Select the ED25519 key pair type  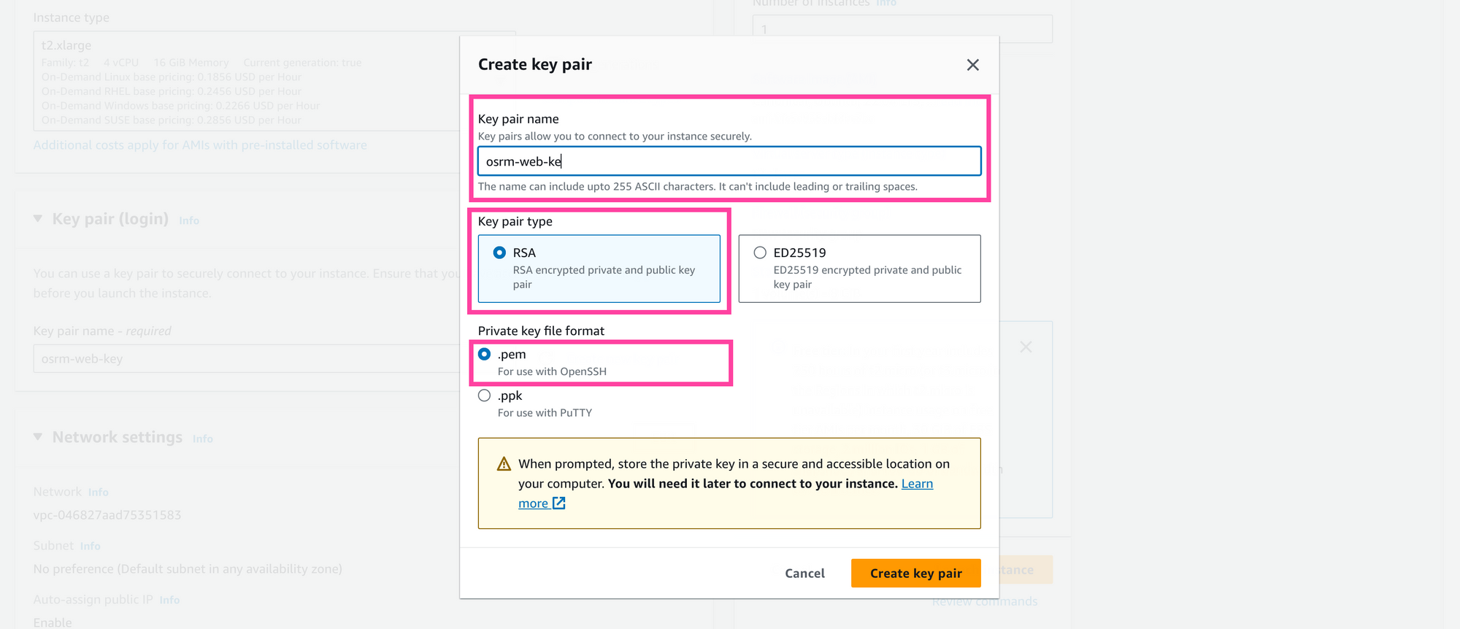pos(759,252)
